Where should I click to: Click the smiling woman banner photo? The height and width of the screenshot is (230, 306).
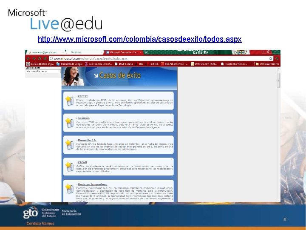pyautogui.click(x=73, y=76)
